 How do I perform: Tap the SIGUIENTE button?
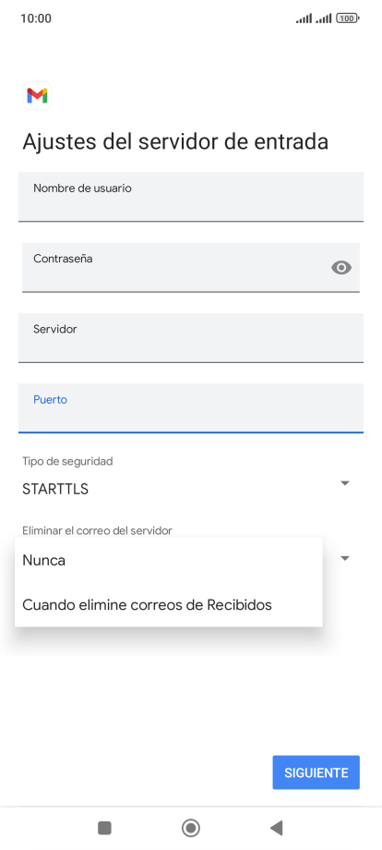pyautogui.click(x=316, y=772)
